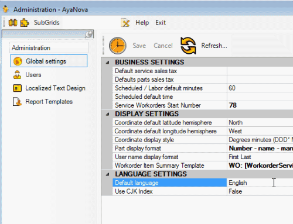Toggle the Use CJK Index False value
This screenshot has height=224, width=293.
point(260,191)
